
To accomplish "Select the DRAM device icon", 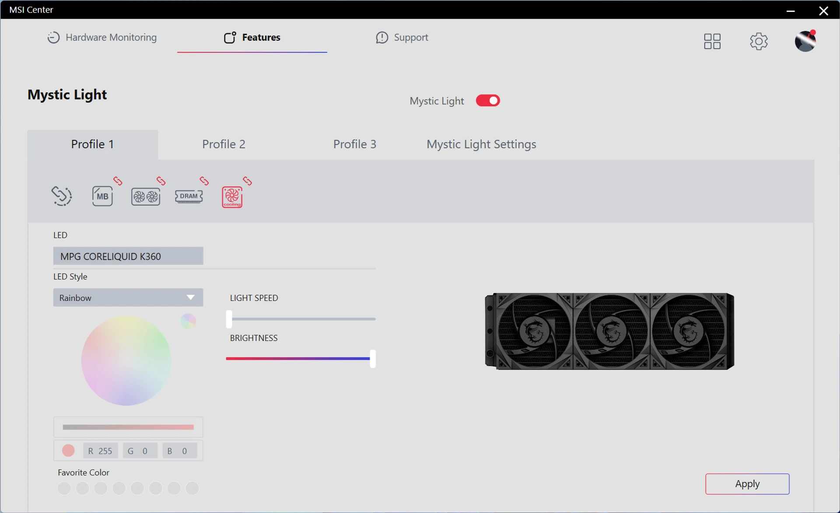I will pyautogui.click(x=189, y=196).
